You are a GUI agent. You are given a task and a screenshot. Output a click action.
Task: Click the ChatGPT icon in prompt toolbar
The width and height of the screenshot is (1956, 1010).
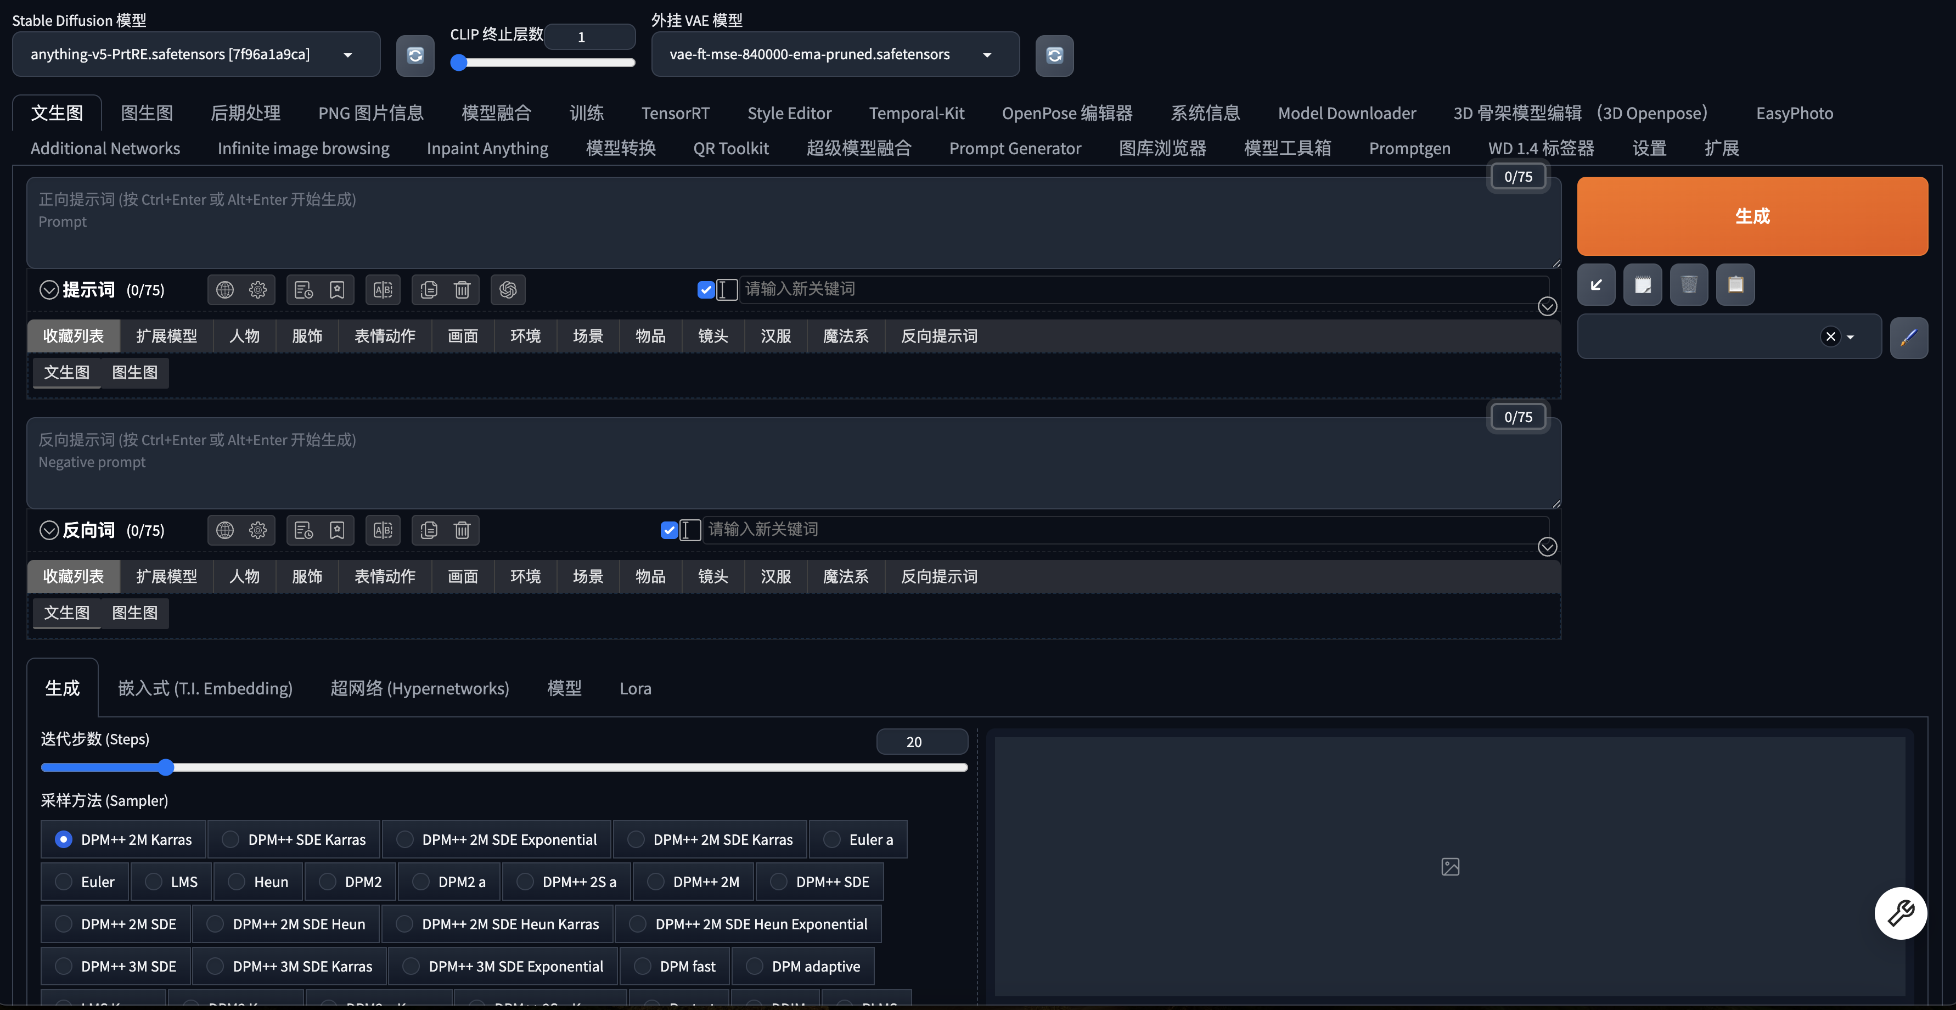pyautogui.click(x=508, y=289)
